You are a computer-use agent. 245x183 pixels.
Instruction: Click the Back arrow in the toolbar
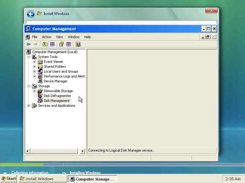pos(28,44)
